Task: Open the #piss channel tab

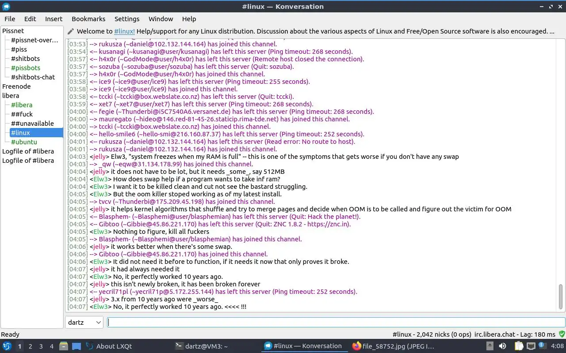Action: [x=19, y=49]
